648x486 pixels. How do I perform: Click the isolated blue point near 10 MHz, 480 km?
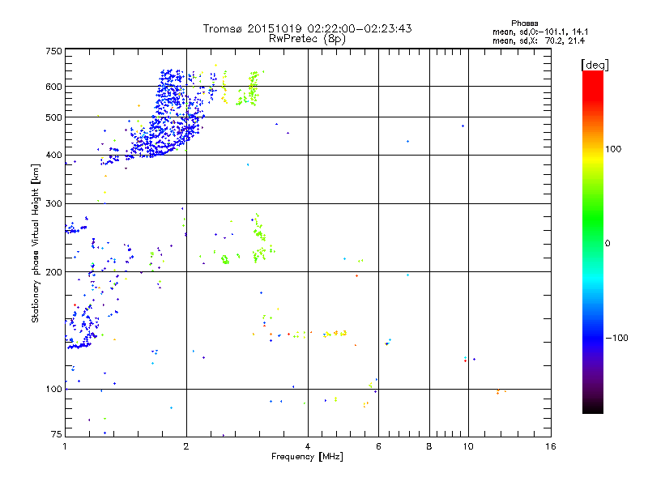(463, 126)
